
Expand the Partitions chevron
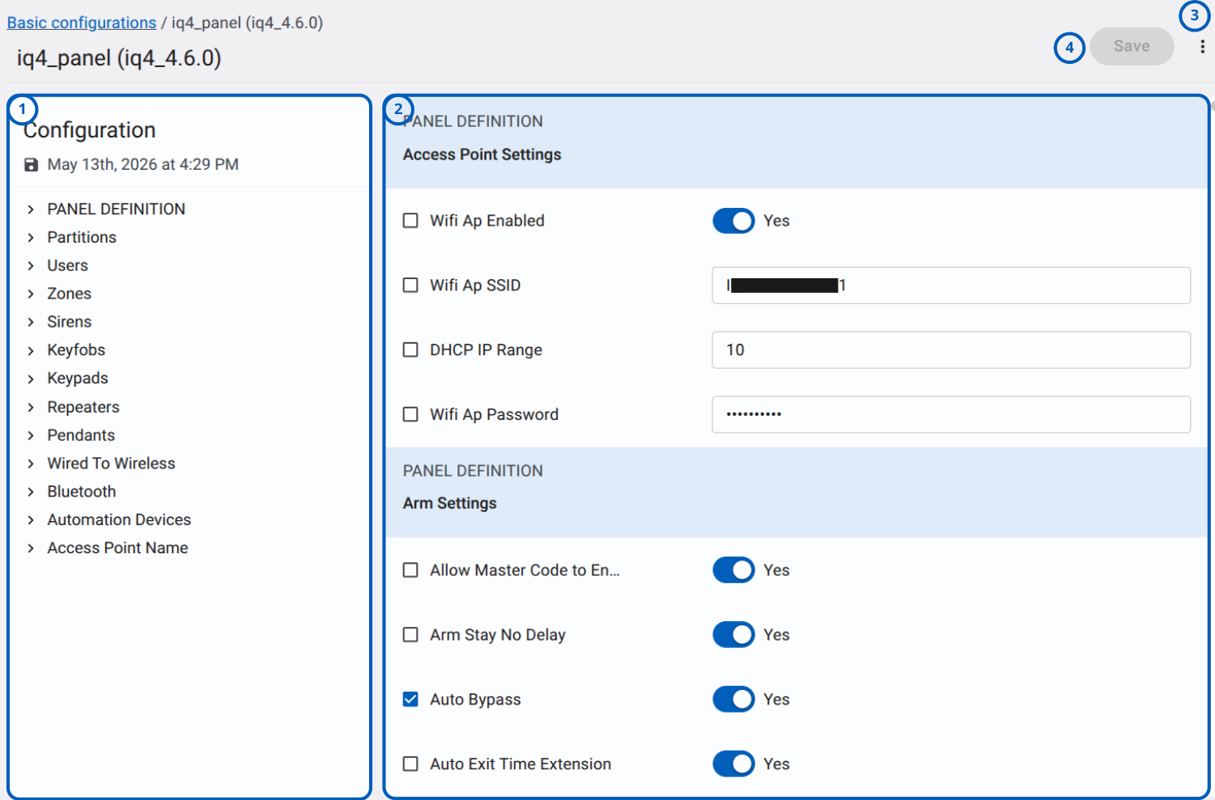(31, 238)
